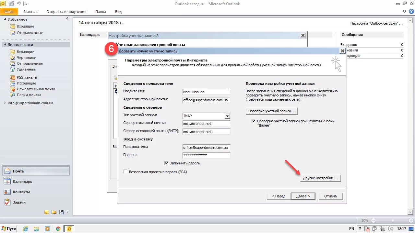Viewport: 415px width, 233px height.
Task: Switch to Почта navigation view
Action: click(x=36, y=171)
